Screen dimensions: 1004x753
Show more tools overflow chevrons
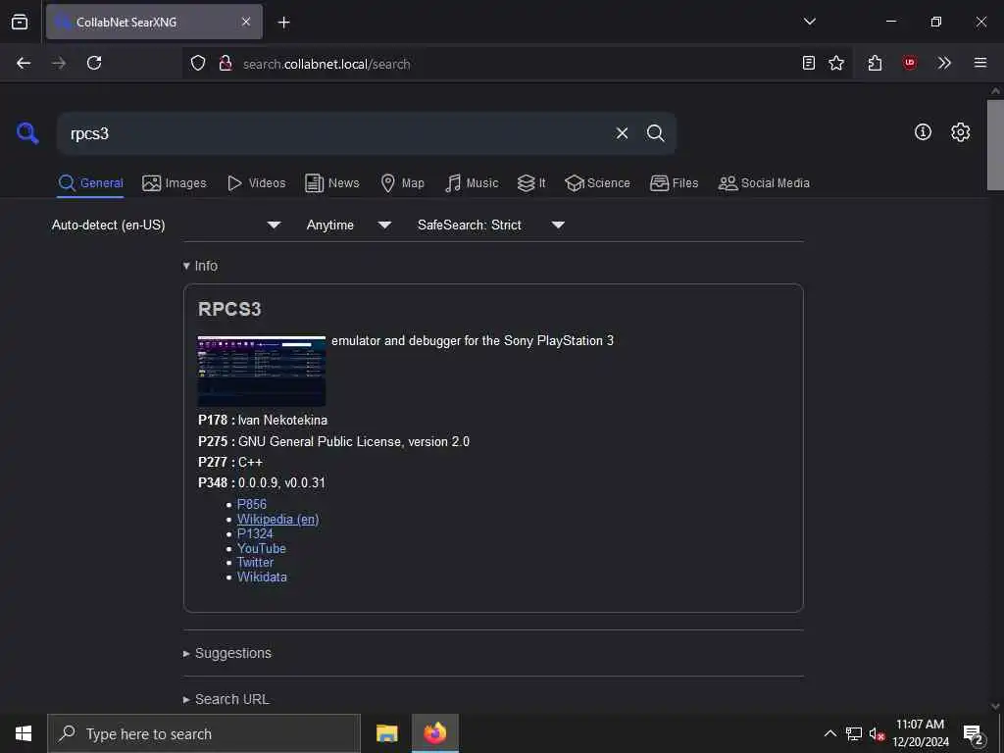[944, 63]
